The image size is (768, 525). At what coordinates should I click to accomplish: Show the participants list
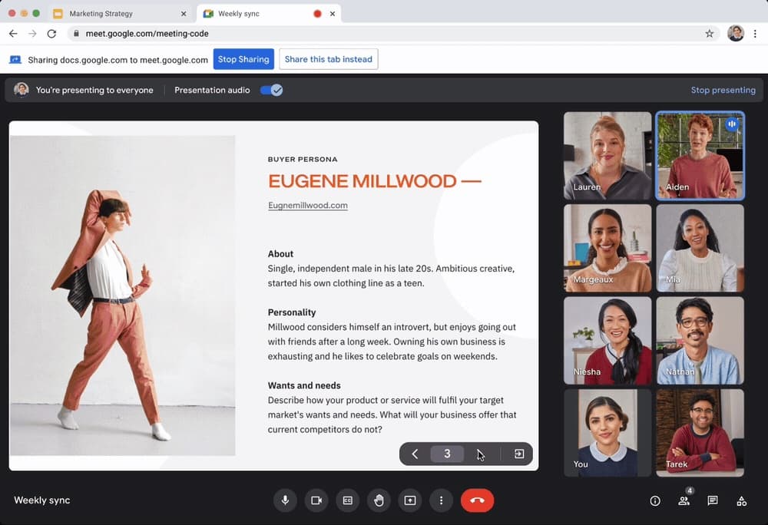(x=684, y=501)
